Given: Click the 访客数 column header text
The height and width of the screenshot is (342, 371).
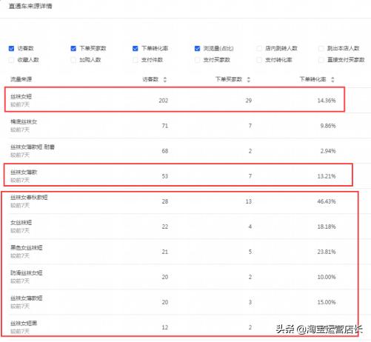Looking at the screenshot, I should pyautogui.click(x=150, y=79).
